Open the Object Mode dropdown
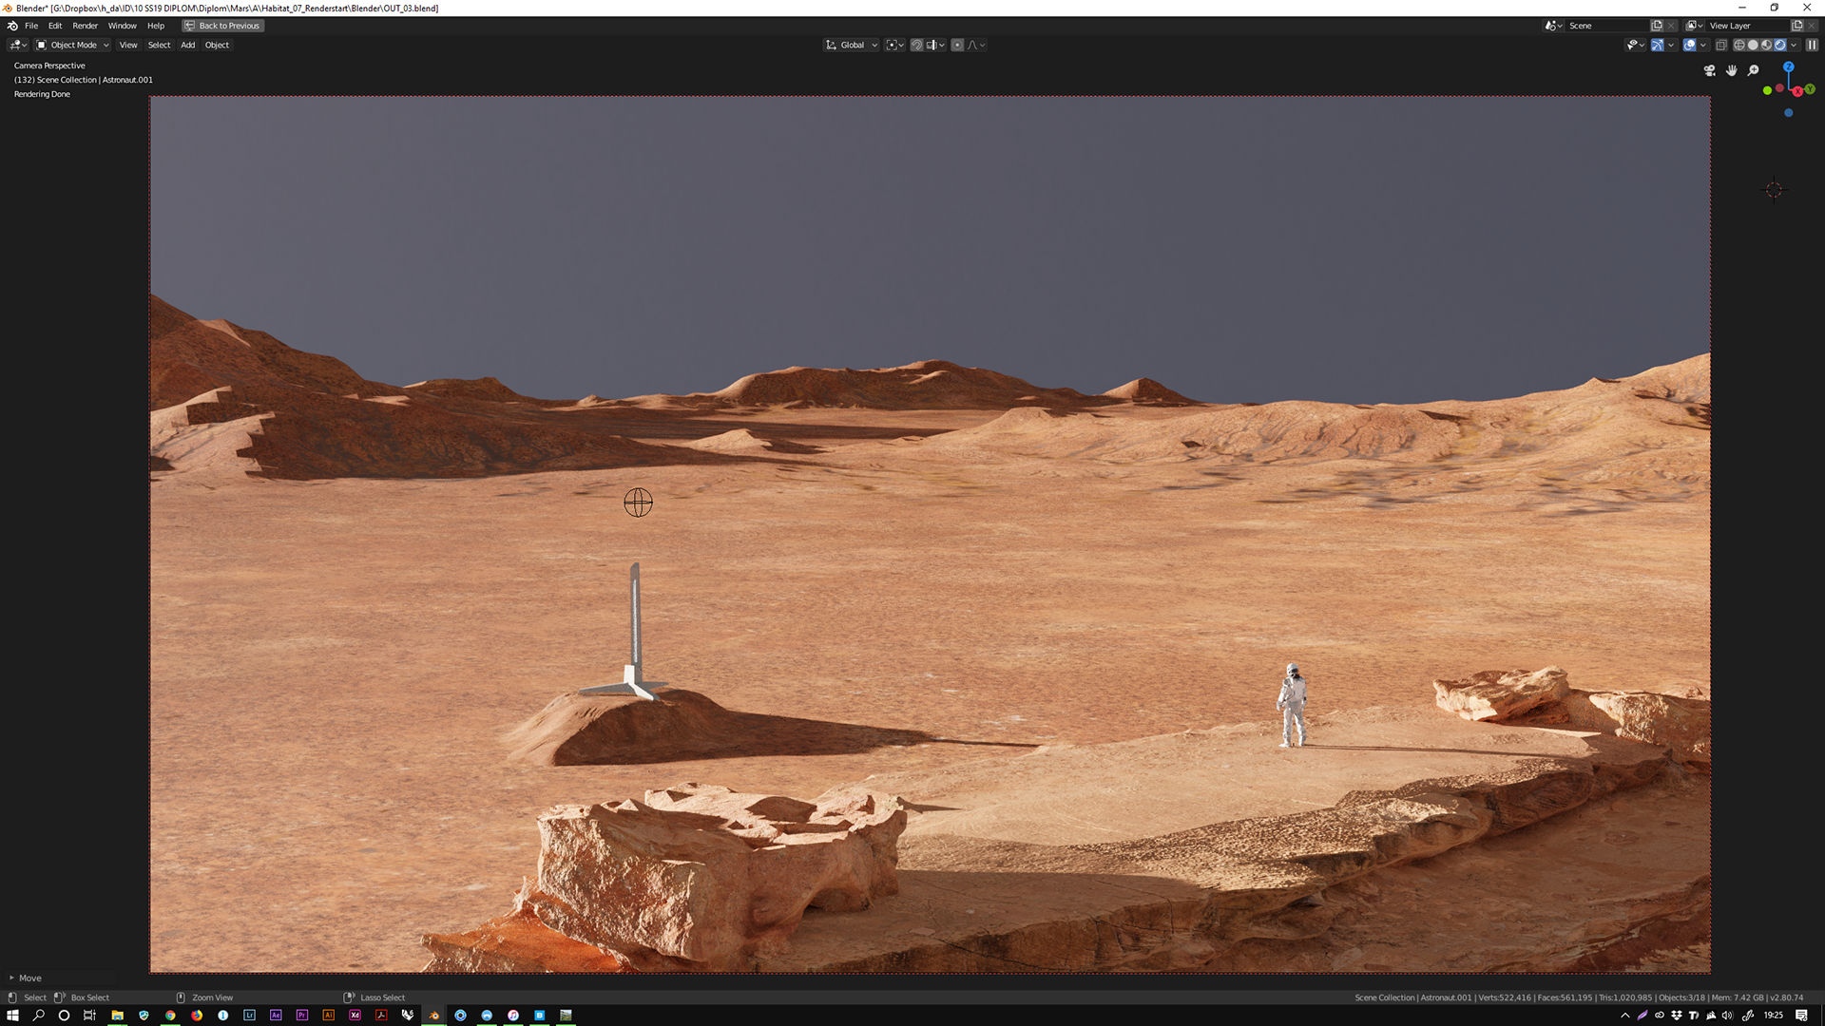The width and height of the screenshot is (1825, 1026). pyautogui.click(x=73, y=45)
